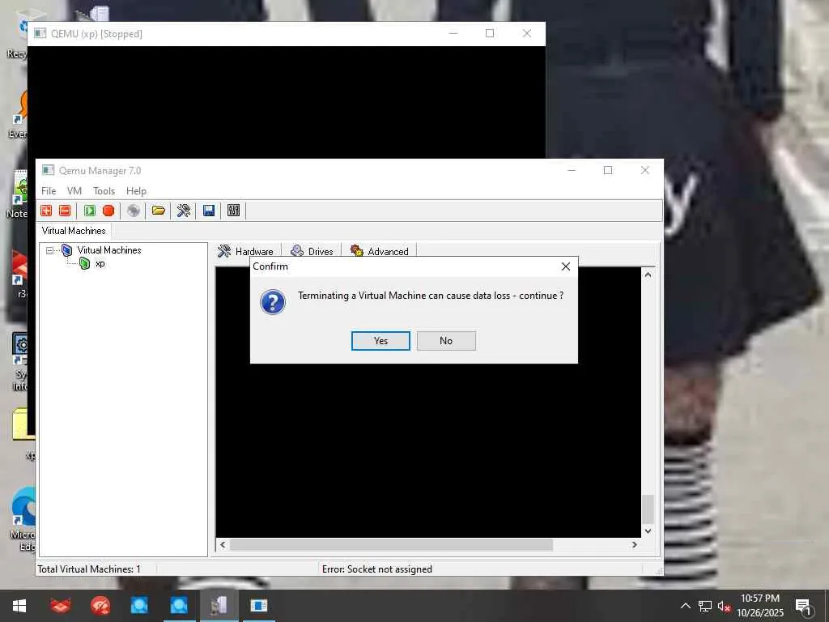
Task: Maximize the QEMU (xp) [Stopped] window
Action: click(x=490, y=33)
